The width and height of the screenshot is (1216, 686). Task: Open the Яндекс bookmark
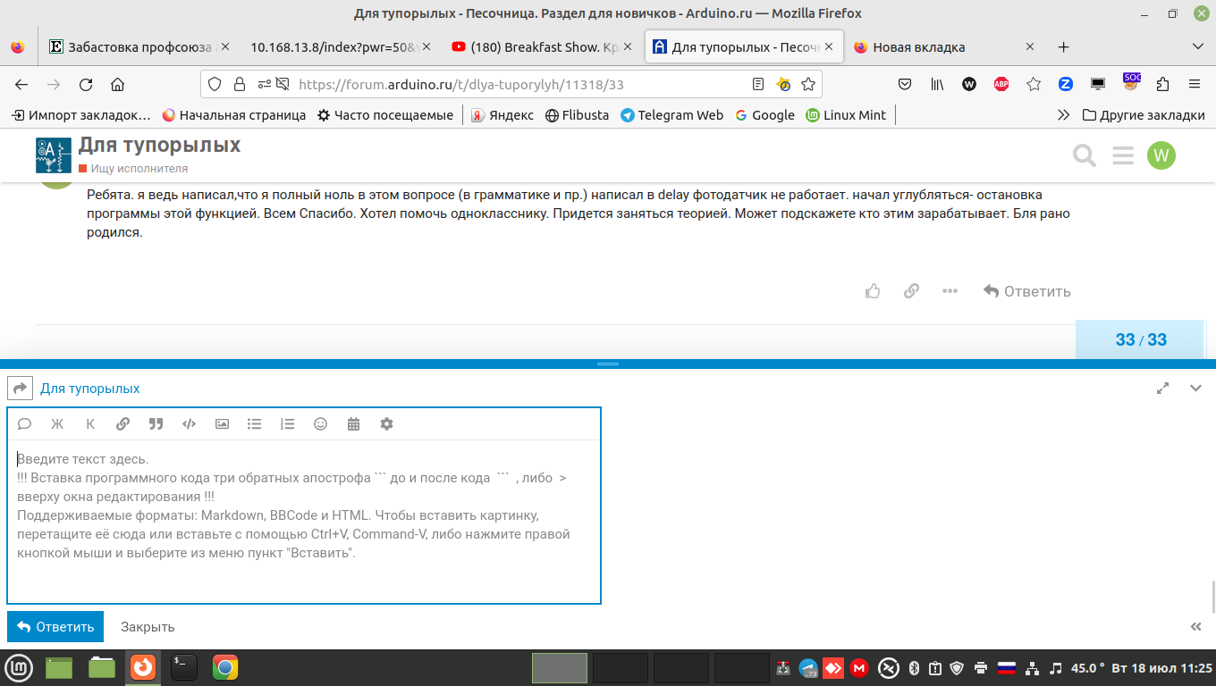point(502,114)
